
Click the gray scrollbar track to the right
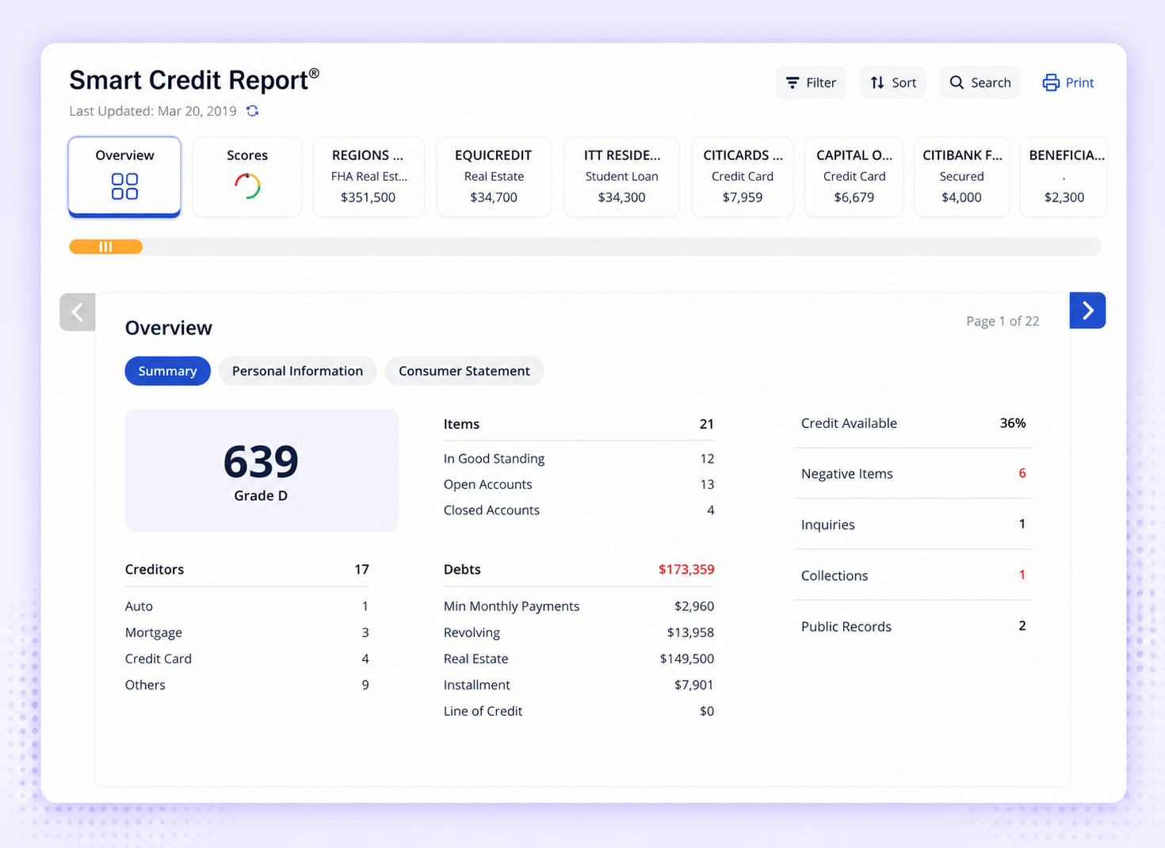[x=622, y=247]
